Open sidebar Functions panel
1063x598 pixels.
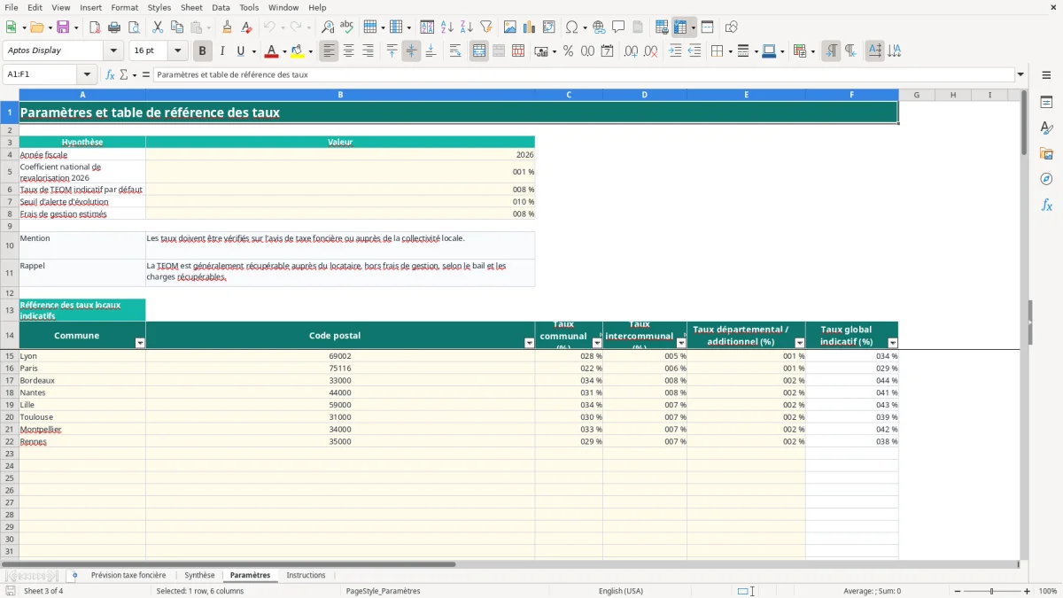[1046, 205]
